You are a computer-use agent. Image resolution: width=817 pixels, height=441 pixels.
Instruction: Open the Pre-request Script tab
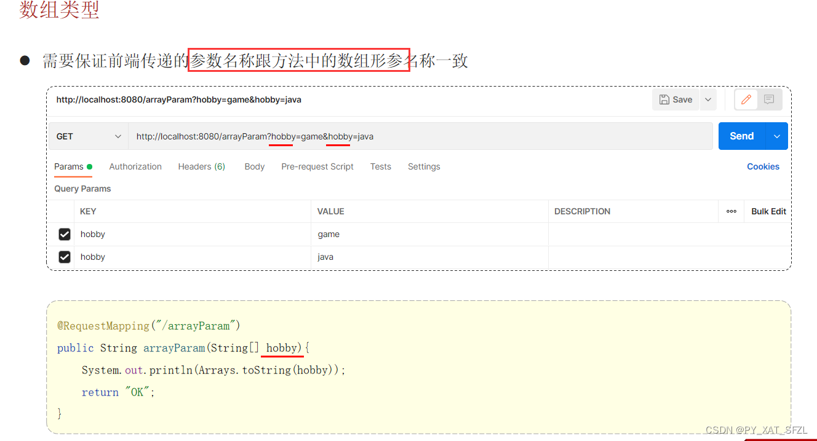317,166
